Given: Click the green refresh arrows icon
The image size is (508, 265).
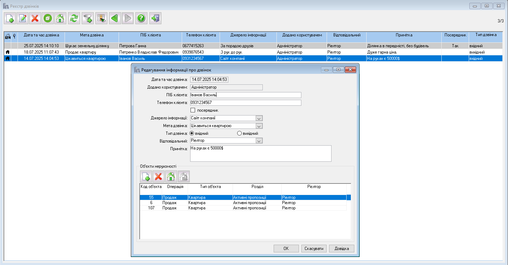Looking at the screenshot, I should coord(74,18).
